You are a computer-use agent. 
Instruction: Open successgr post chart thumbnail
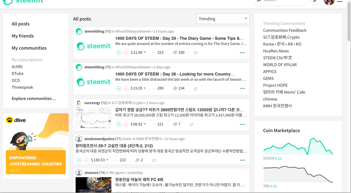94,118
